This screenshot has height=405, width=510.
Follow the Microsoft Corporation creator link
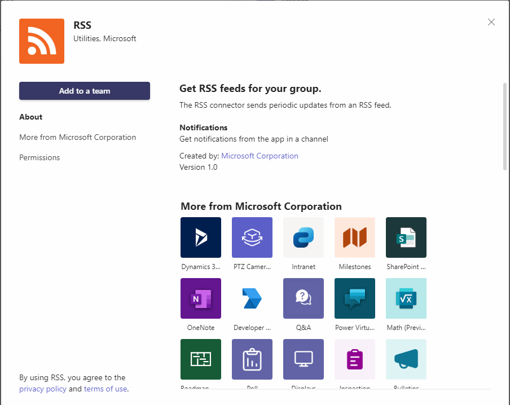[260, 156]
